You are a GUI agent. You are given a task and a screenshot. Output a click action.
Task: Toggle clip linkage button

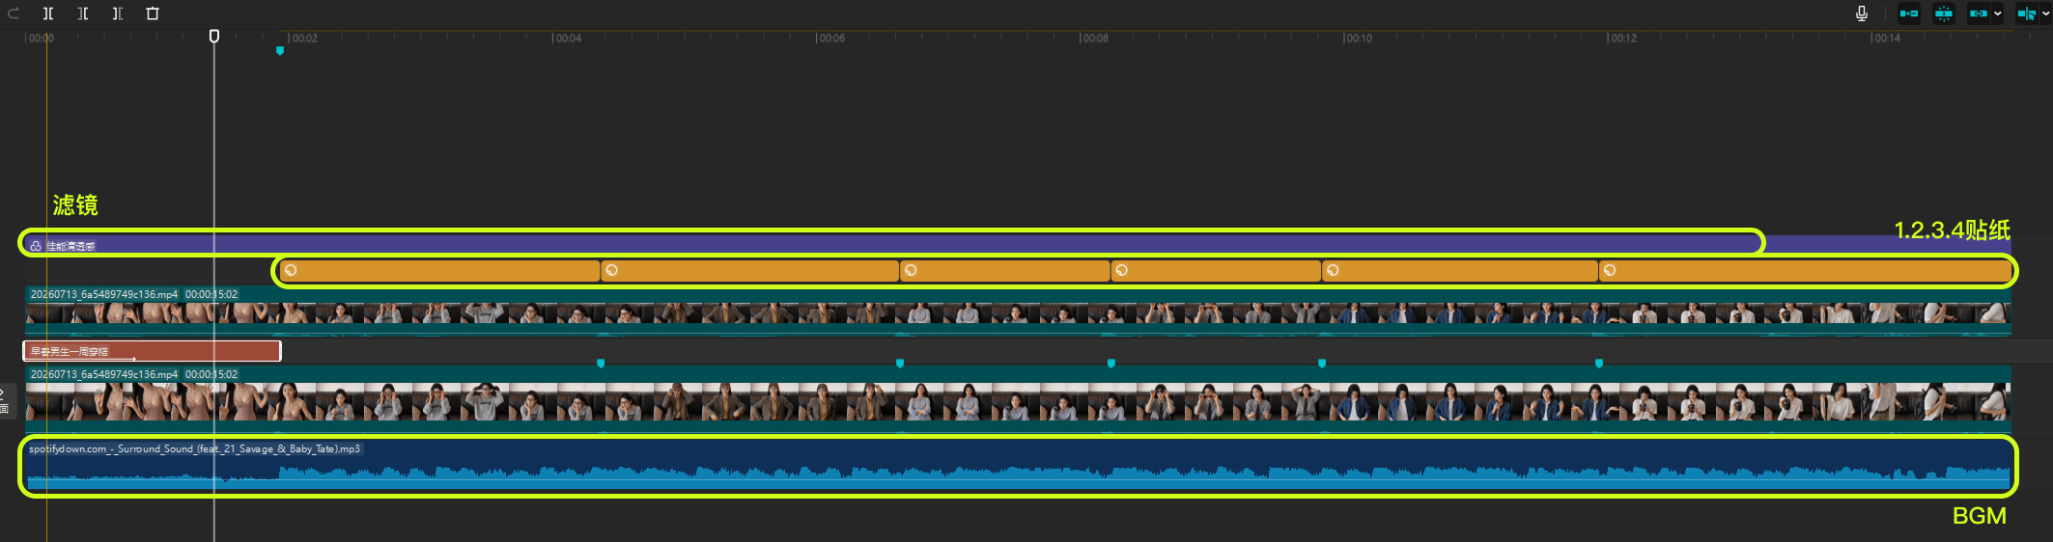click(x=1979, y=14)
